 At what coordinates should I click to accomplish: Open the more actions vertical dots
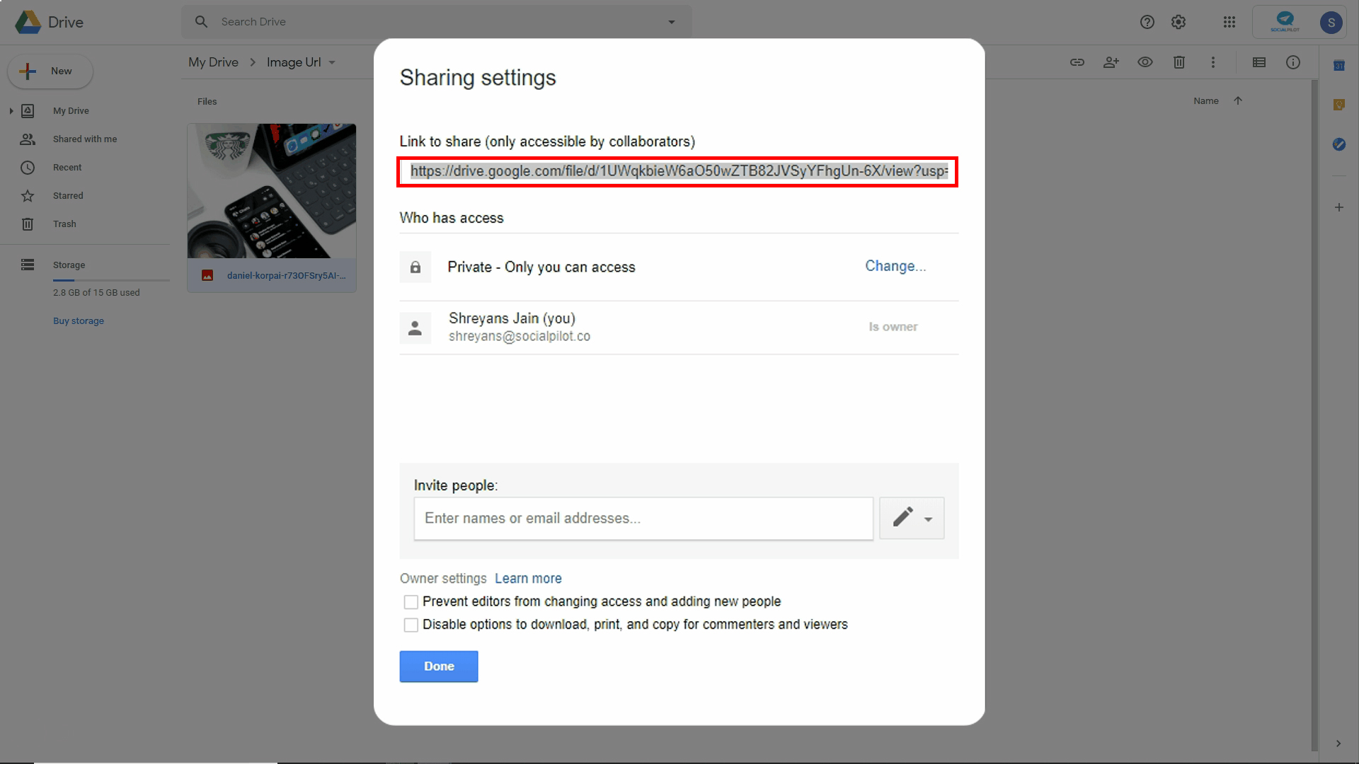tap(1212, 62)
